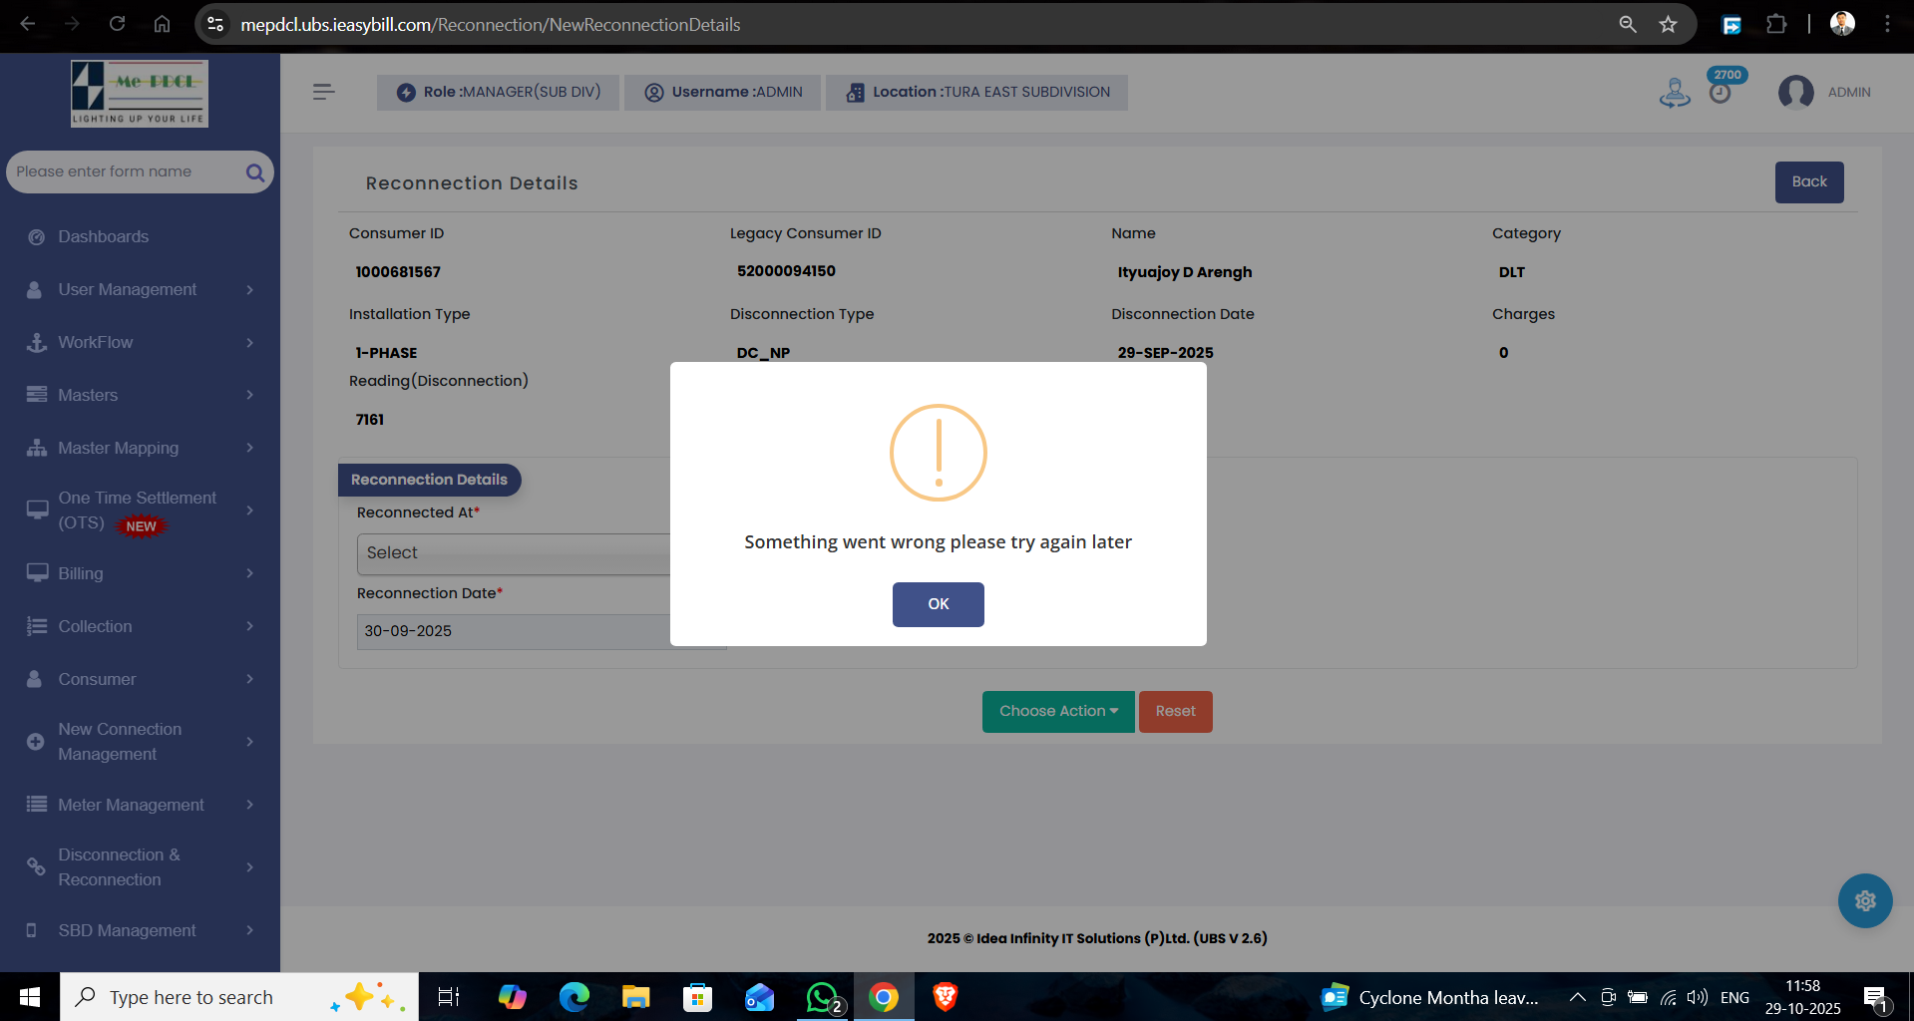Toggle the hamburger sidebar menu icon
This screenshot has width=1914, height=1021.
click(323, 92)
